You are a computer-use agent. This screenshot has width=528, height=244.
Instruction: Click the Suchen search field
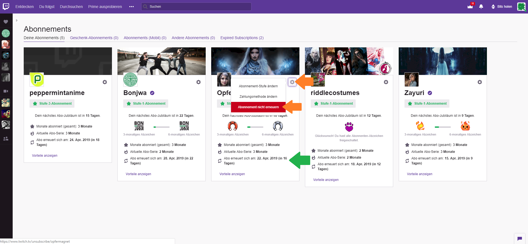pyautogui.click(x=196, y=7)
